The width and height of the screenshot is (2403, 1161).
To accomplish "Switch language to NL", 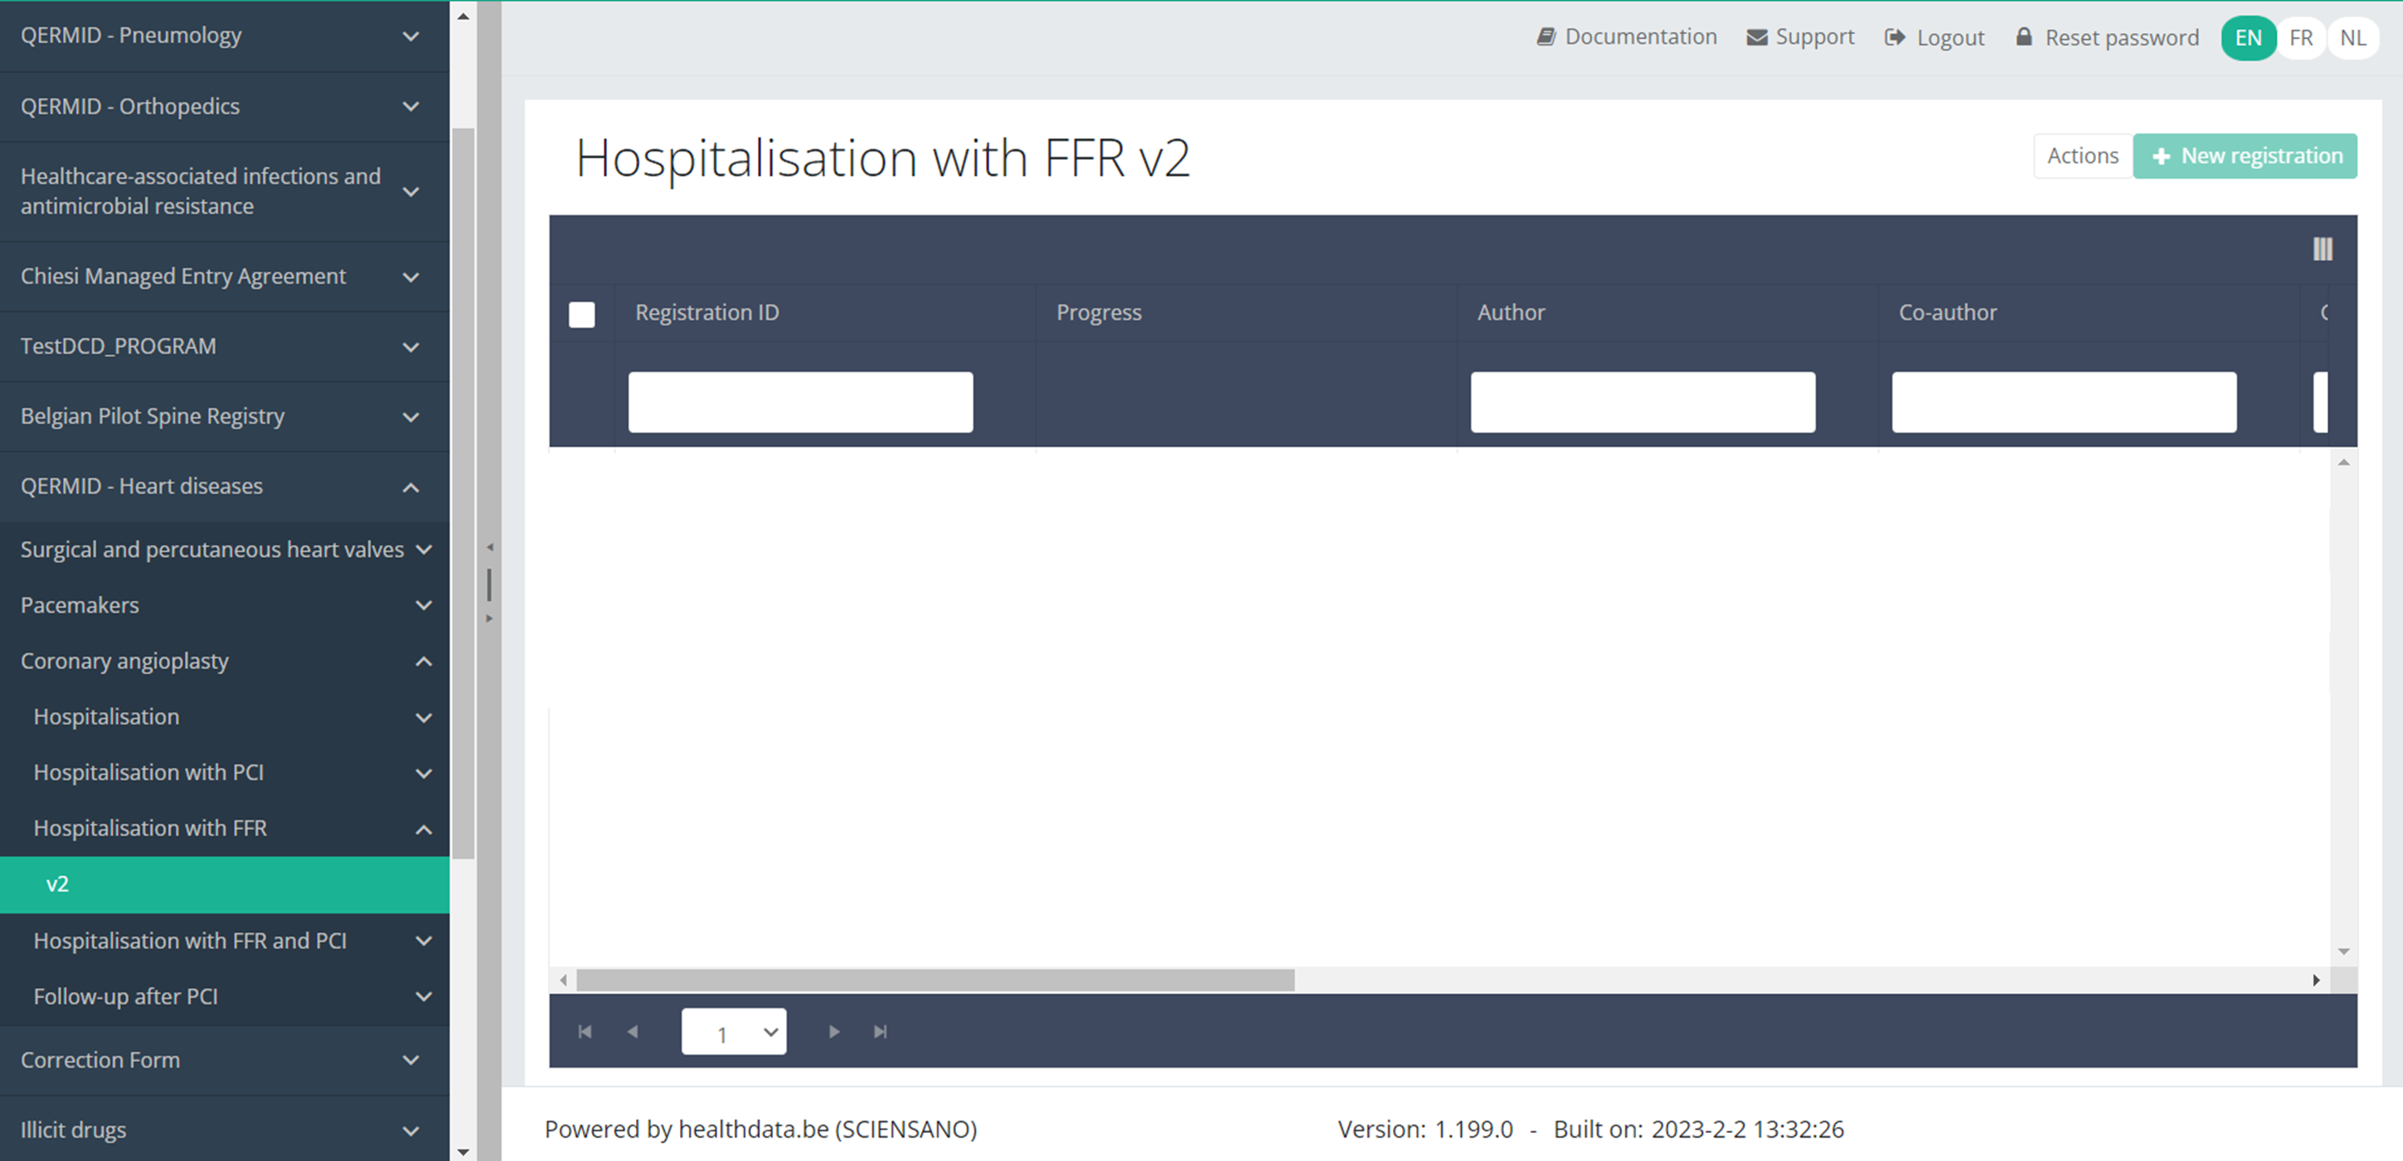I will (2352, 38).
